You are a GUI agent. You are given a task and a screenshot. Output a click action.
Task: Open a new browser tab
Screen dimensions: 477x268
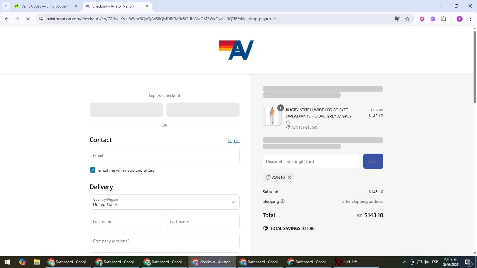point(158,6)
